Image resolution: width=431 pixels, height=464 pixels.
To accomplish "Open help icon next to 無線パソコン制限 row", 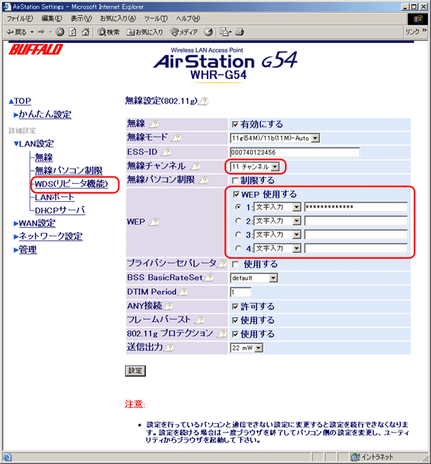I will pos(203,180).
